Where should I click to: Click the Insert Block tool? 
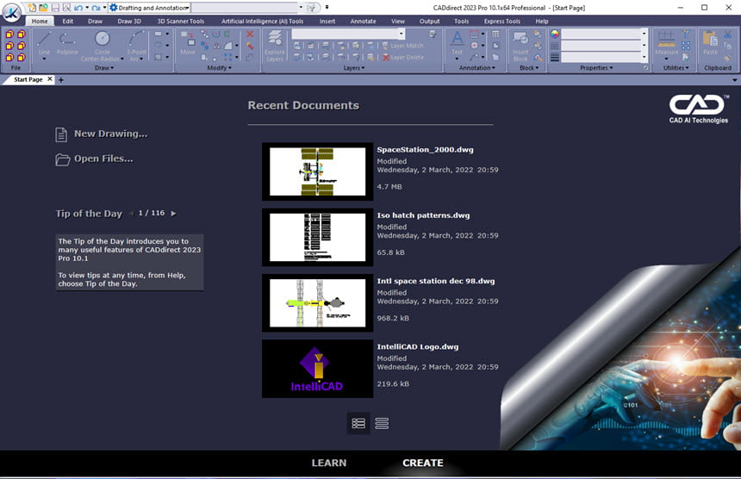pyautogui.click(x=520, y=46)
